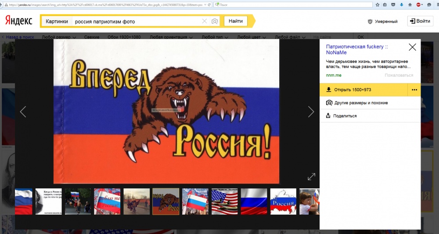Select the glossy Russian flag thumbnail
This screenshot has height=234, width=439.
pyautogui.click(x=254, y=202)
